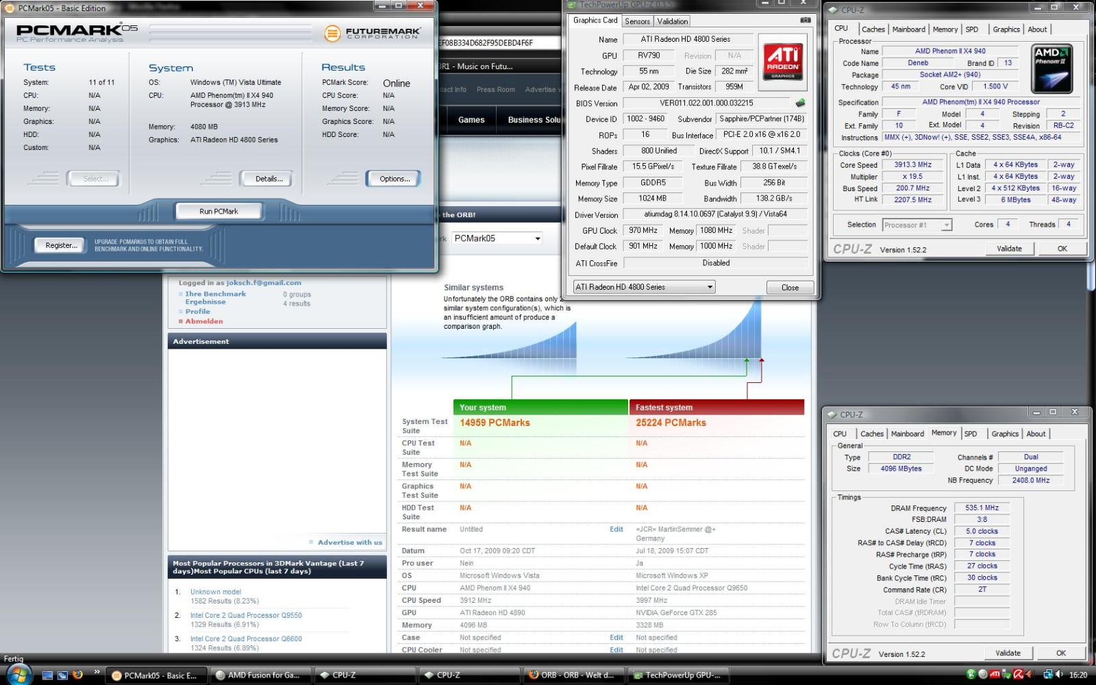
Task: Click Validate in the lower CPU-Z window
Action: point(1008,653)
